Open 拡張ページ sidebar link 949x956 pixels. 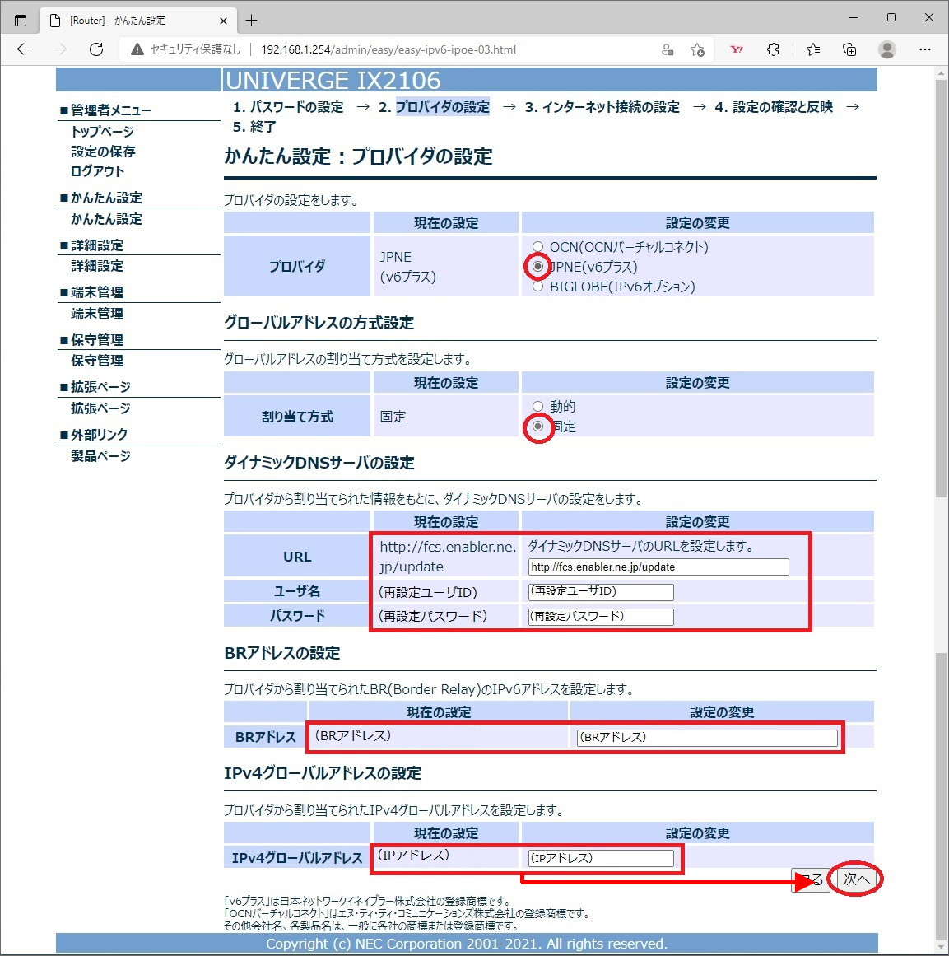coord(100,408)
